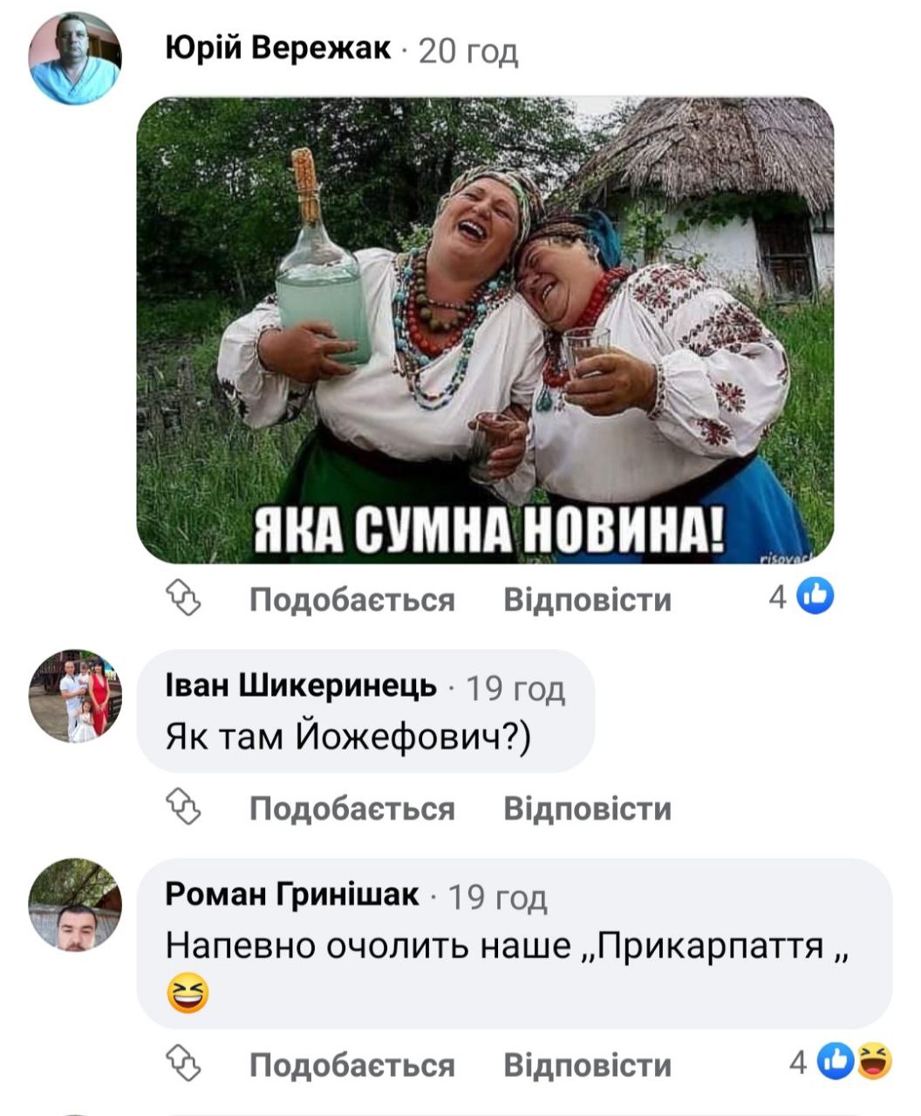Open Іван Шикеринець's profile picture
This screenshot has width=921, height=1116.
click(74, 696)
